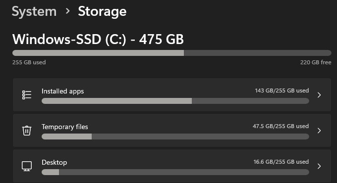Open the Desktop storage category label
337x183 pixels.
click(x=54, y=162)
